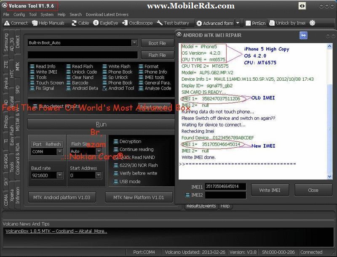The width and height of the screenshot is (337, 257).
Task: Click the IMEI2 input field
Action: (225, 195)
